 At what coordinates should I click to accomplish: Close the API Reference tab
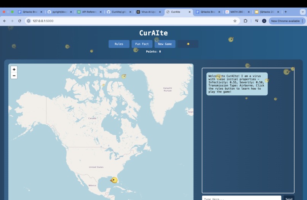[101, 12]
